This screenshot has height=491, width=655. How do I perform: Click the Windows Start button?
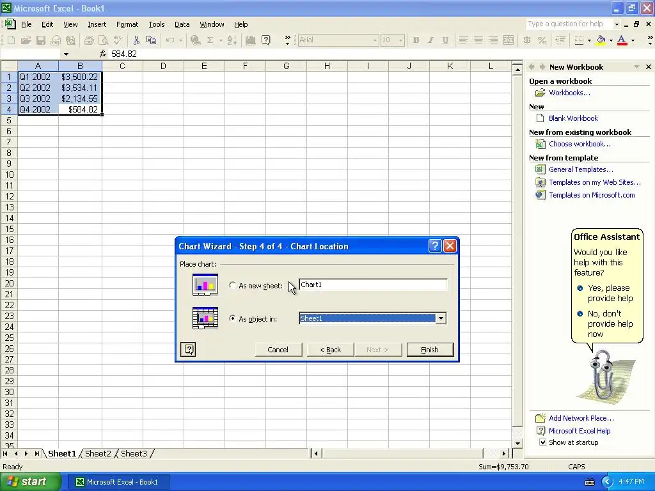click(31, 482)
